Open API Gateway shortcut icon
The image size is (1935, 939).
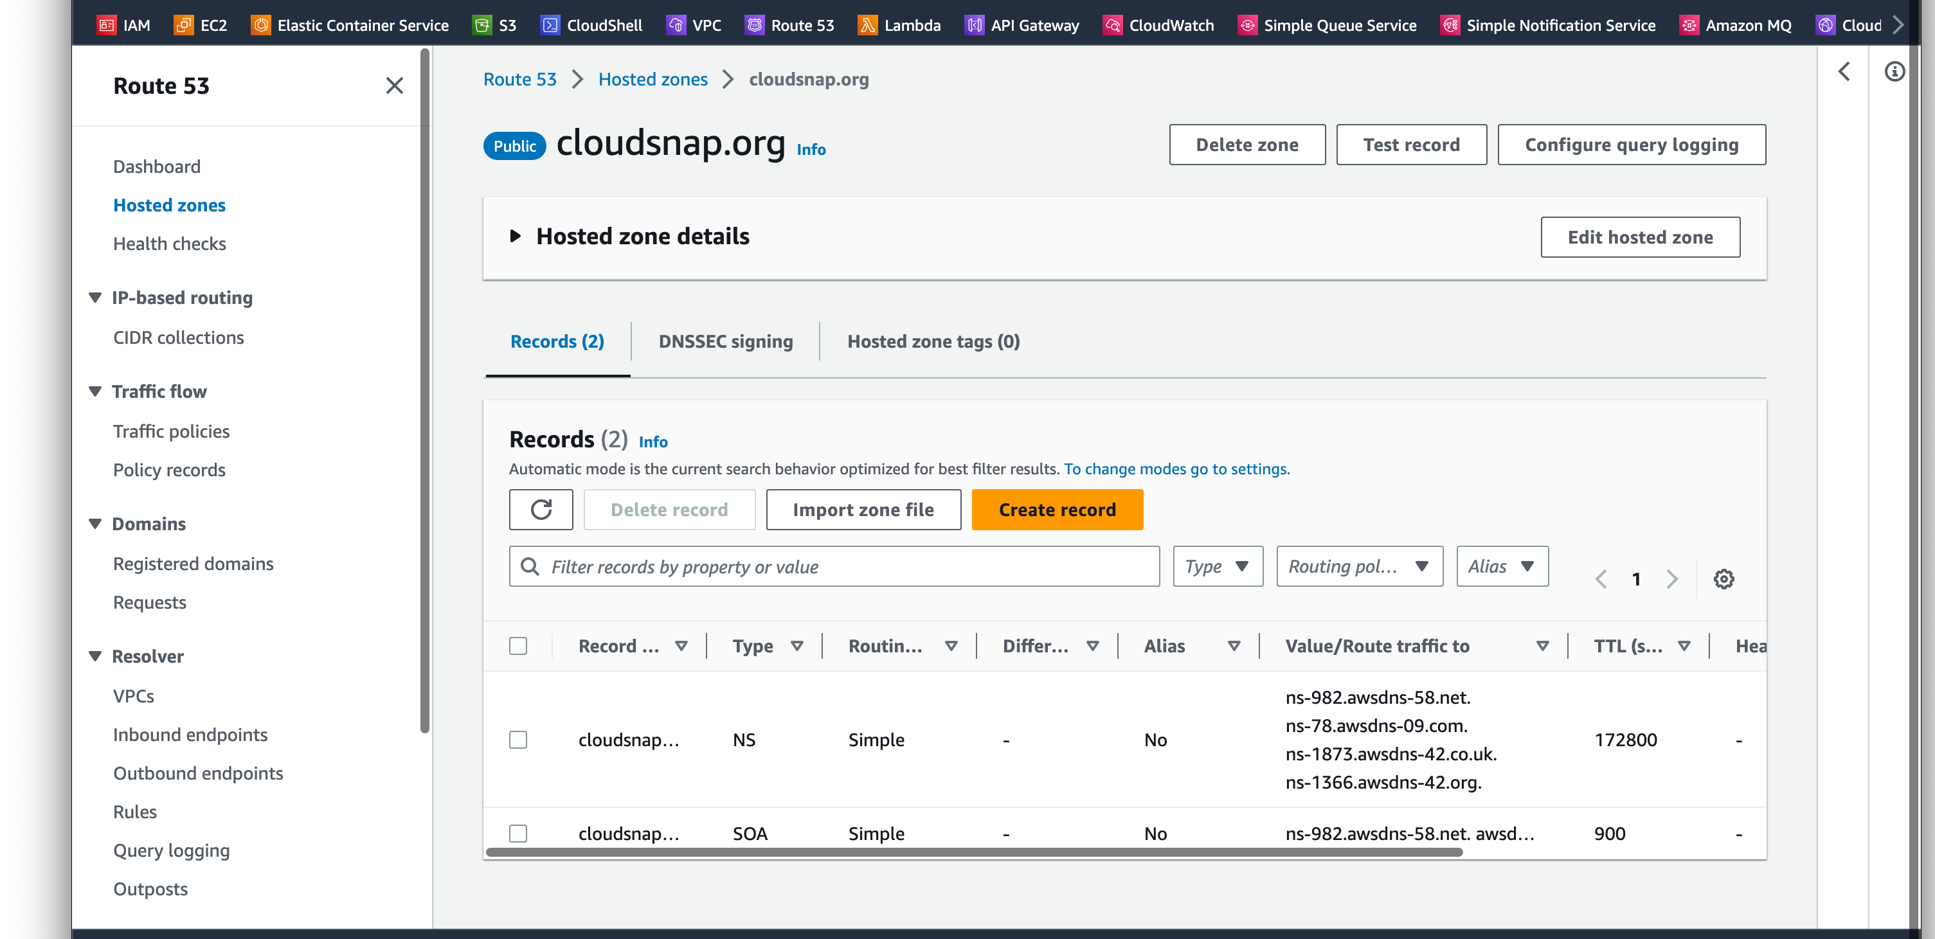tap(975, 25)
